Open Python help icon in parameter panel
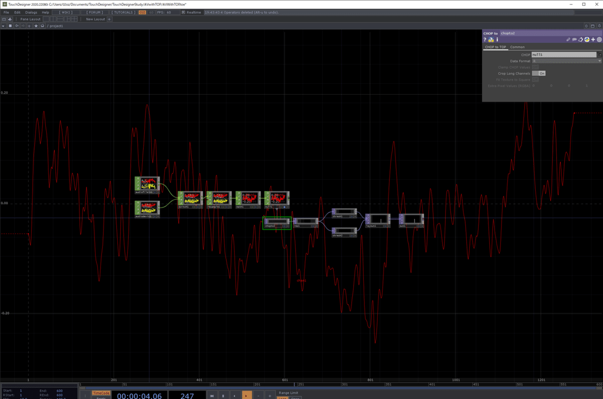The height and width of the screenshot is (399, 603). pos(491,40)
